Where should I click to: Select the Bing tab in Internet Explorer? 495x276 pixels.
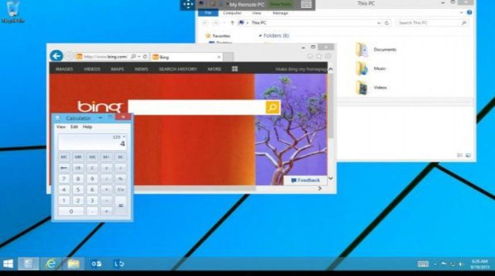point(187,57)
